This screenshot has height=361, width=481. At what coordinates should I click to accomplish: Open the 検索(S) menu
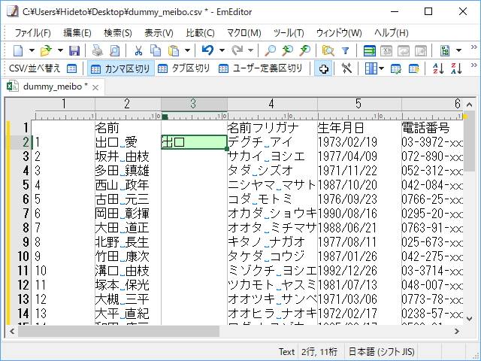tap(118, 32)
